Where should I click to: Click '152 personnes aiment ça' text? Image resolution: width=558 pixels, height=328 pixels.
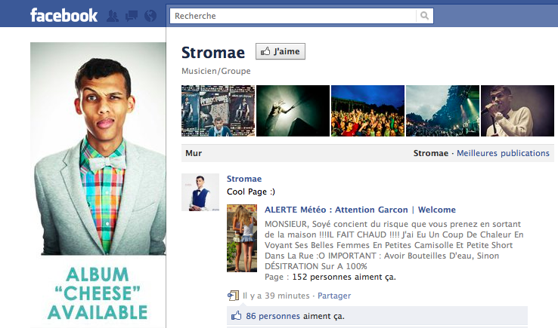point(344,277)
